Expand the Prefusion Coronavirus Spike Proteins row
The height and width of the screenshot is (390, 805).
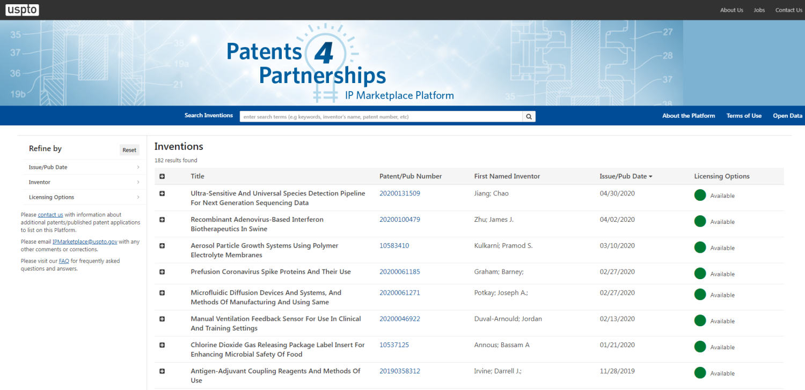(162, 272)
